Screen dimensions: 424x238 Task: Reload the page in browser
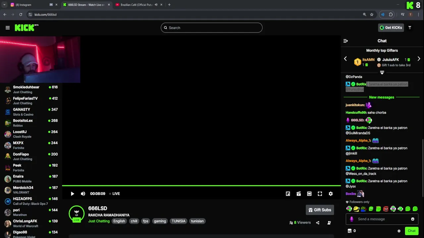pos(21,15)
